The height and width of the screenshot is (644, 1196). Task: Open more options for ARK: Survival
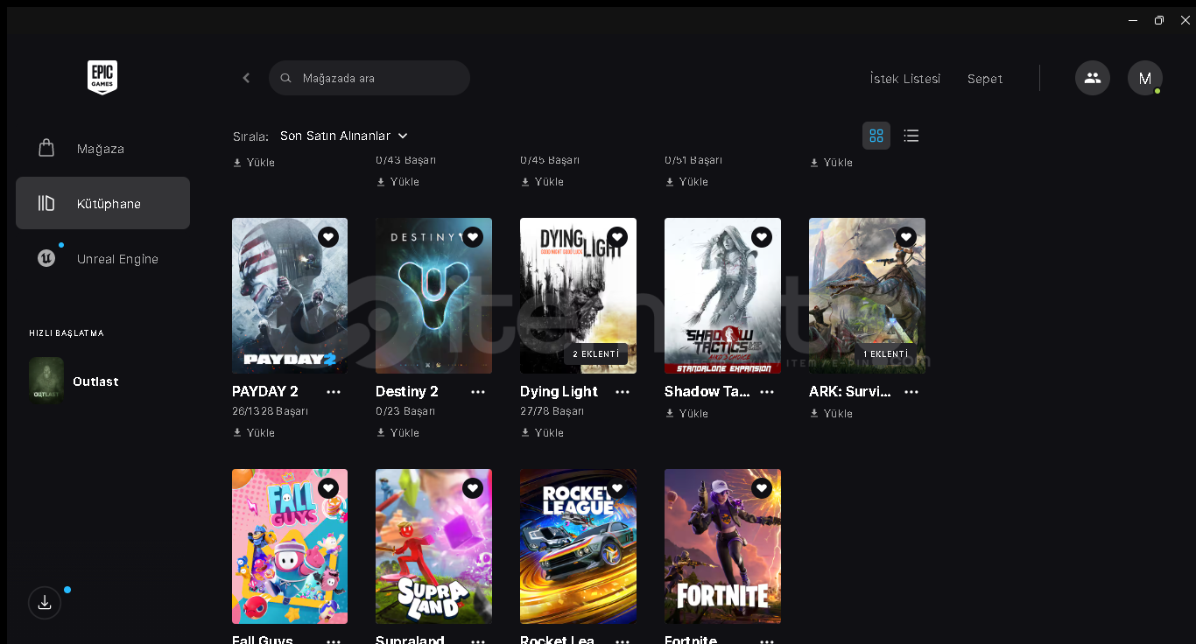point(911,392)
